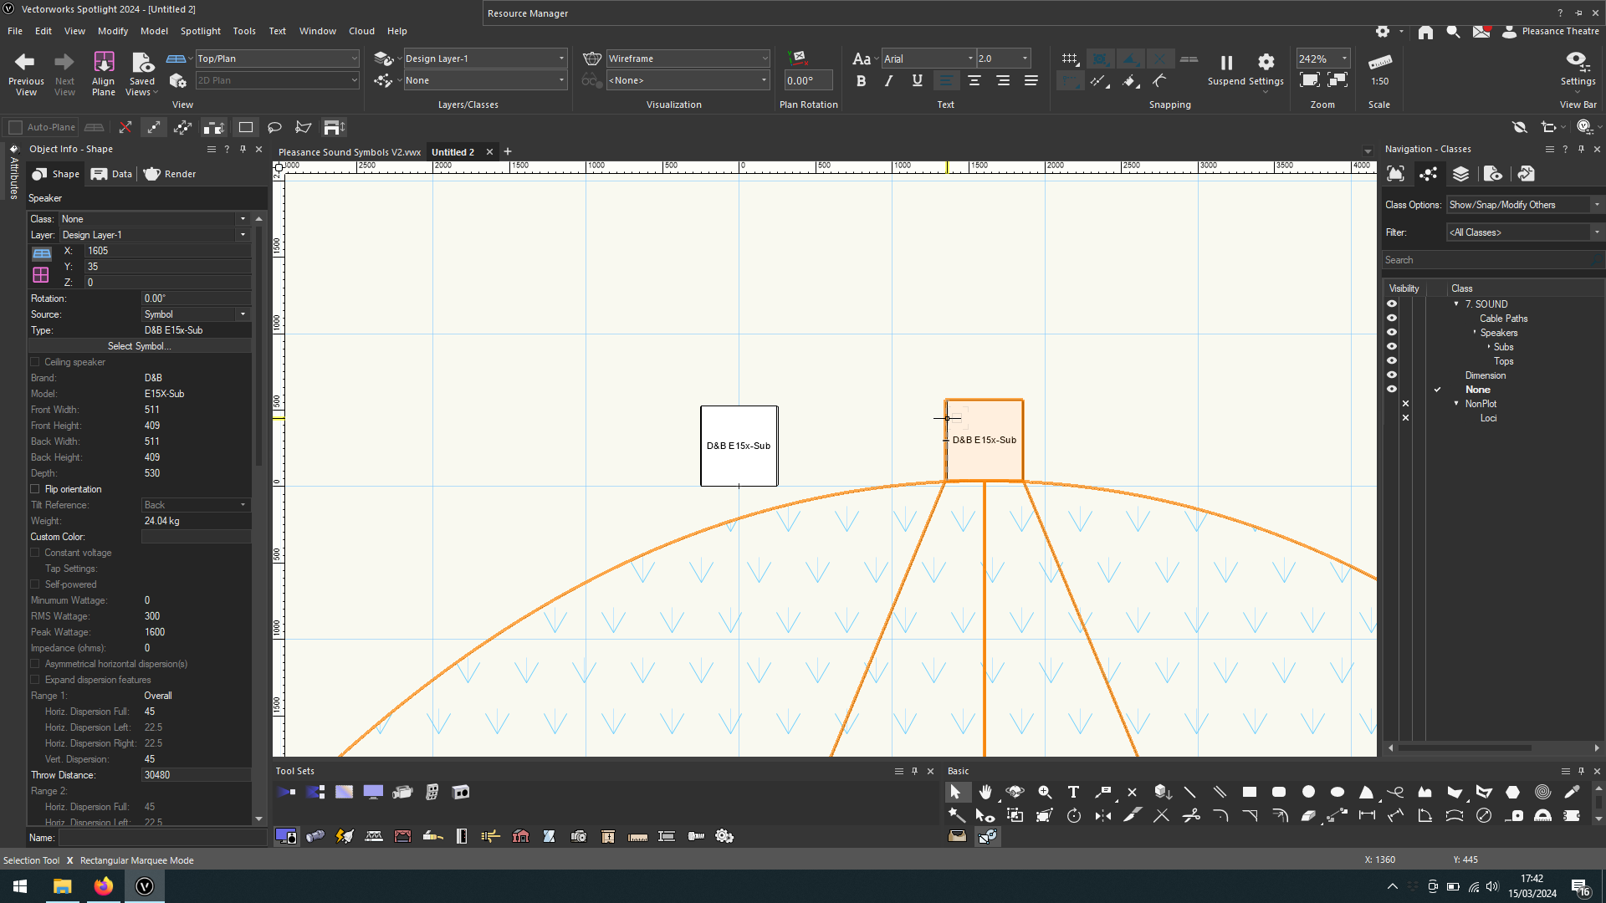This screenshot has width=1606, height=903.
Task: Select the Pan tool
Action: (986, 792)
